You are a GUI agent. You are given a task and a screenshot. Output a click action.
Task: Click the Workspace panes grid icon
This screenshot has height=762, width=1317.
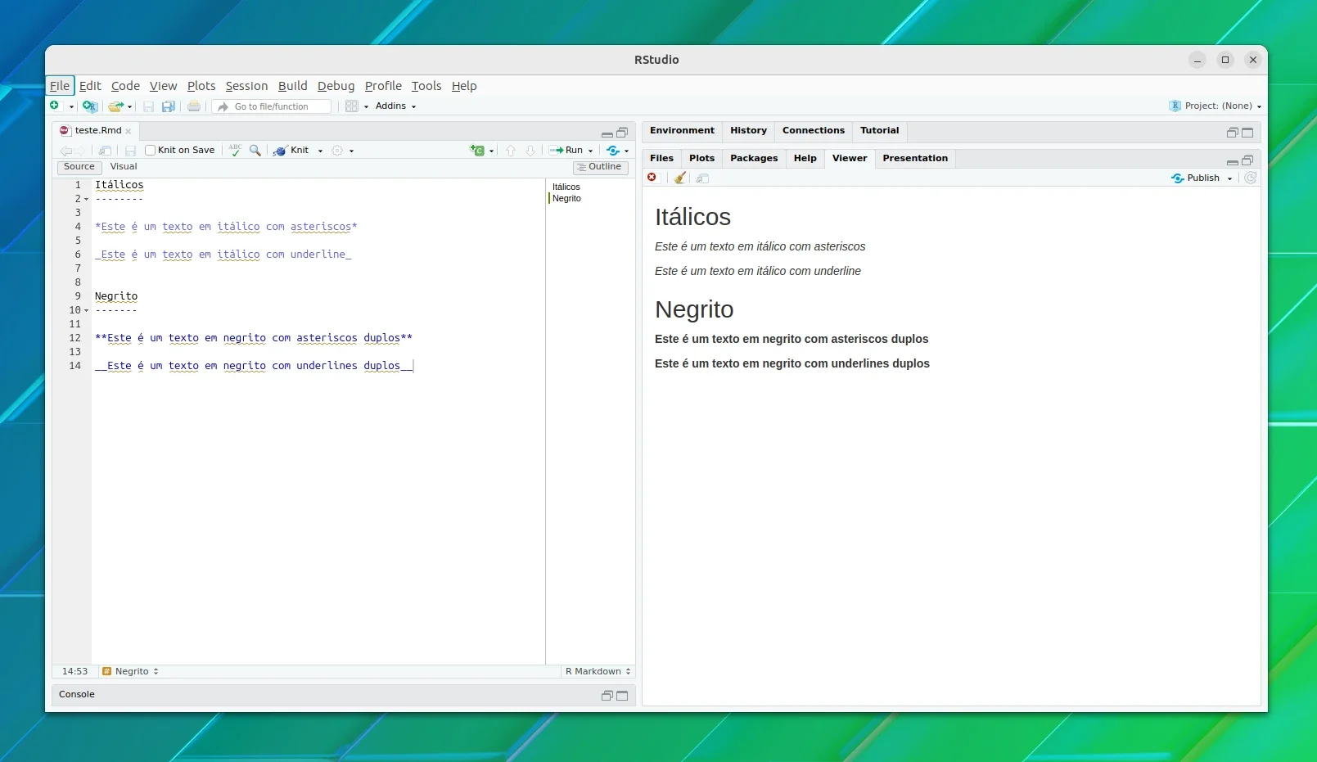point(351,106)
